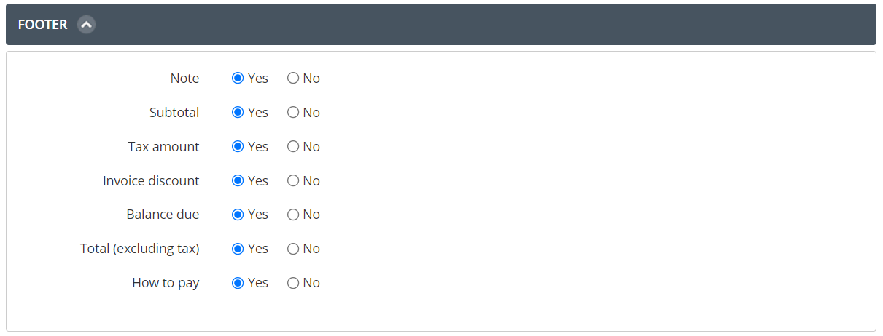Image resolution: width=883 pixels, height=336 pixels.
Task: Choose Yes for Subtotal
Action: (238, 113)
